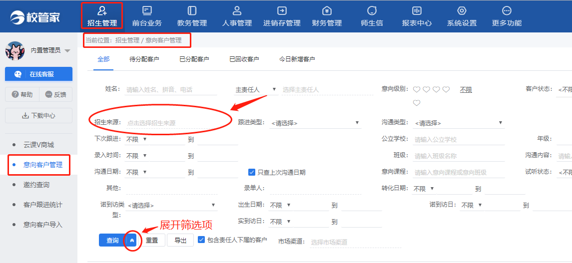Open 云课V商城 in sidebar
This screenshot has width=572, height=263.
click(38, 145)
